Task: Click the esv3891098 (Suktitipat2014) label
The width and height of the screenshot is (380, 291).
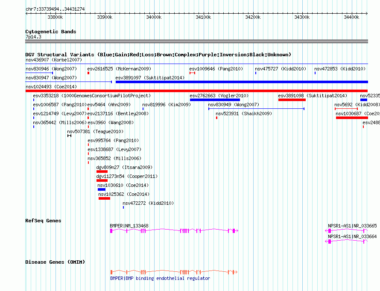Action: [313, 96]
